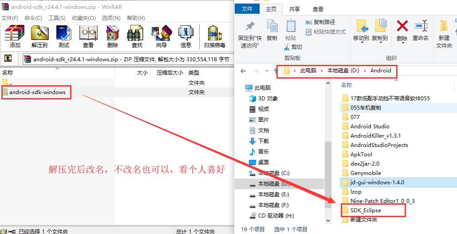Click Android segment in Explorer address bar

pyautogui.click(x=381, y=70)
